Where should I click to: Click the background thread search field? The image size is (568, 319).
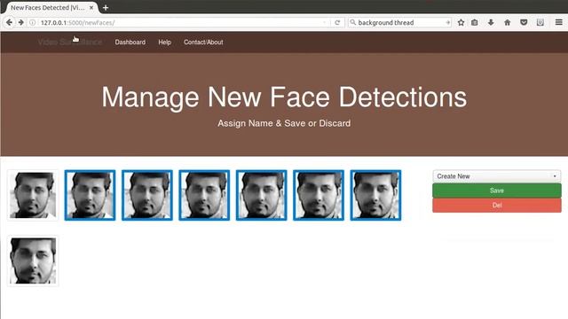click(400, 22)
